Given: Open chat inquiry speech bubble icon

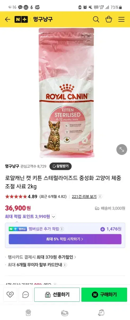Looking at the screenshot, I should tap(25, 295).
